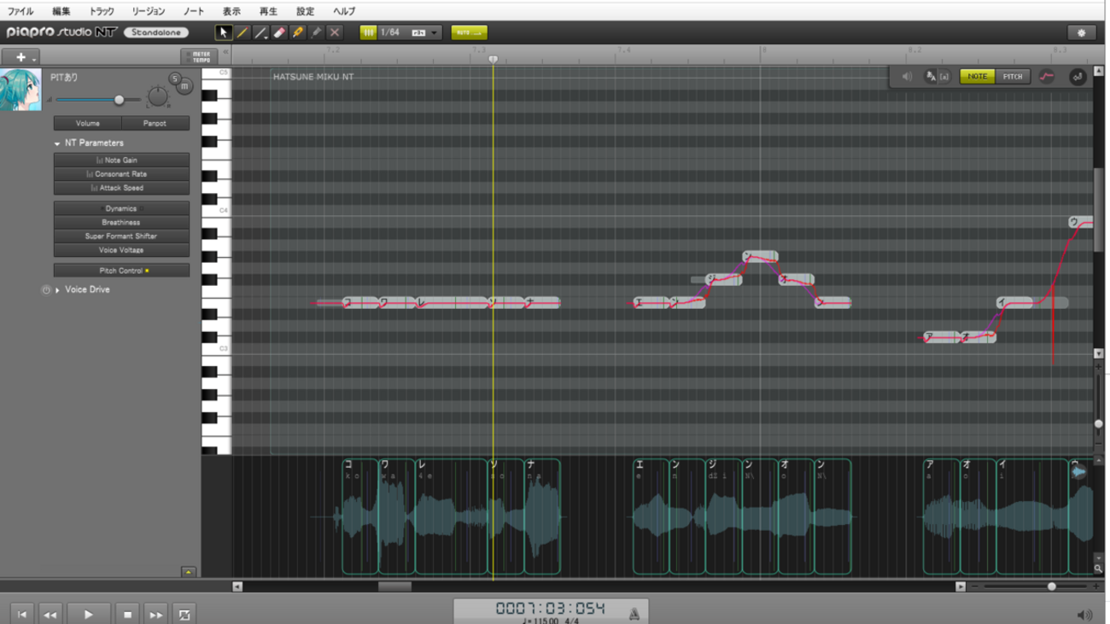Select the eraser tool
This screenshot has height=624, width=1110.
pyautogui.click(x=279, y=32)
